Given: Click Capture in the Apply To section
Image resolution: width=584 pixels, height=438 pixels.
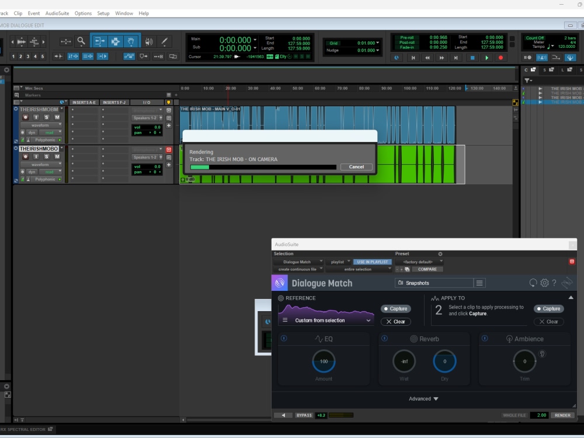Looking at the screenshot, I should (548, 309).
